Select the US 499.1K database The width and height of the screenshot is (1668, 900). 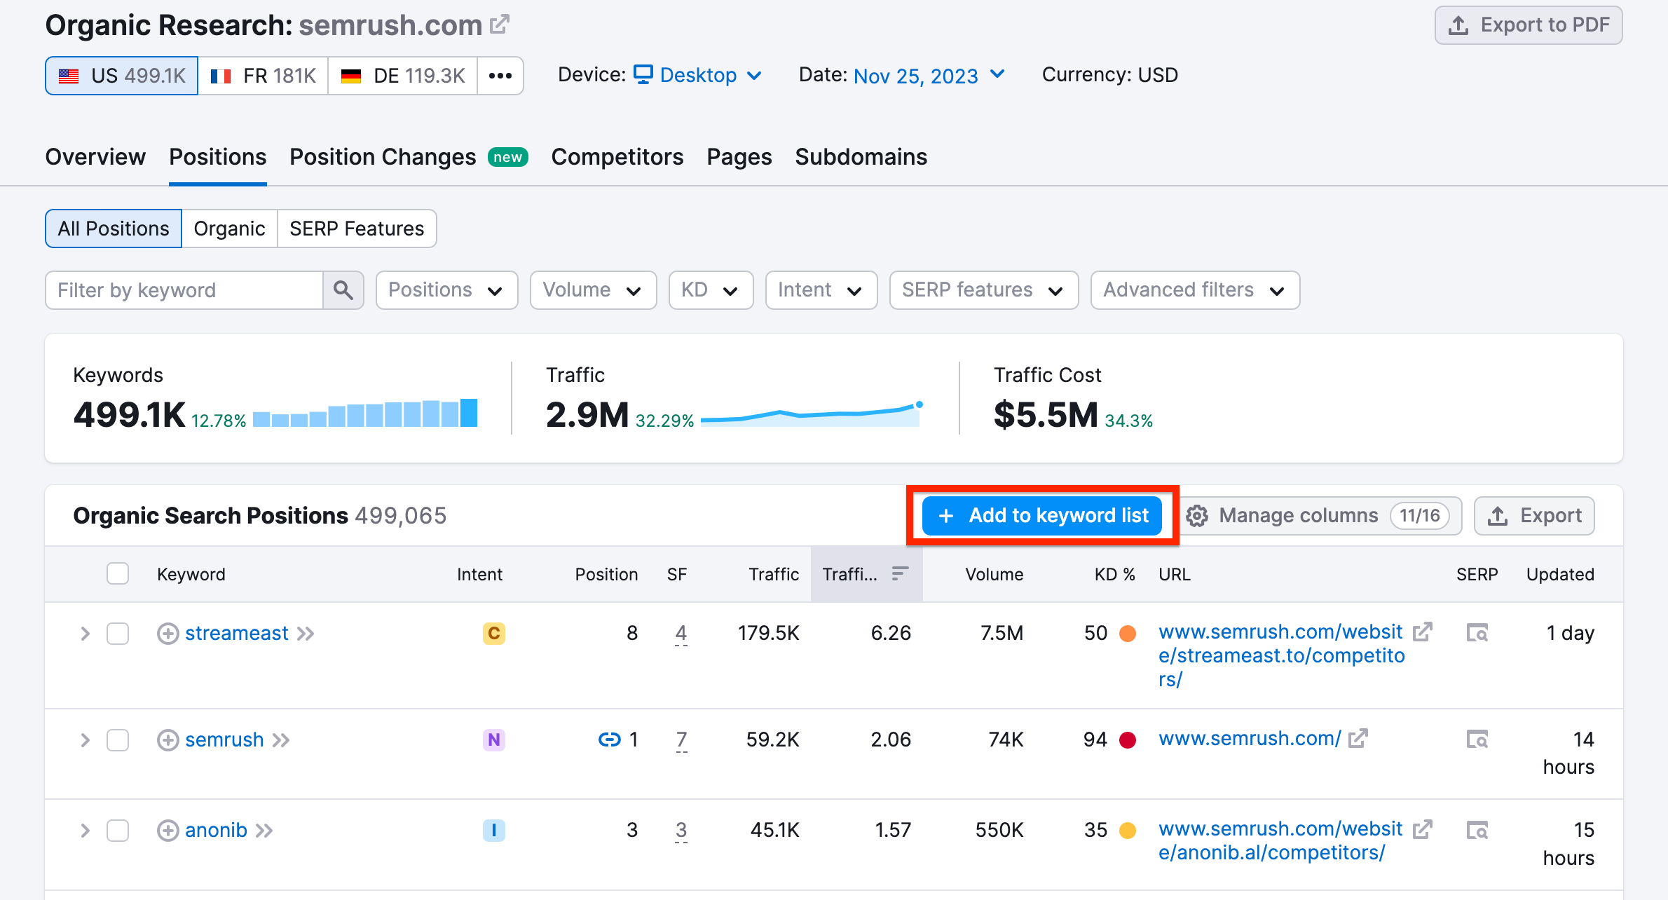coord(122,76)
